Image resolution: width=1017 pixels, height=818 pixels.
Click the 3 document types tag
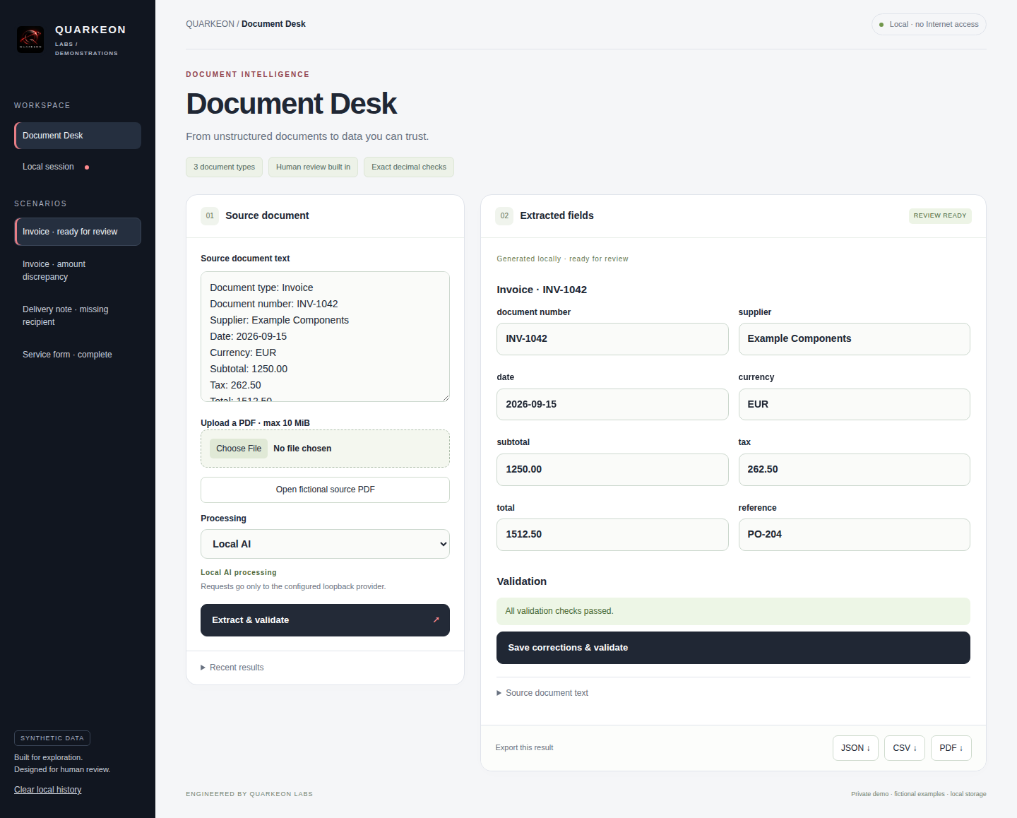coord(224,167)
